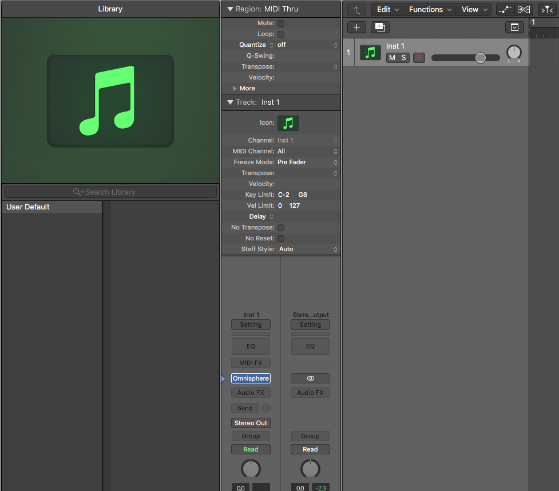
Task: Toggle the Catch Playhead icon
Action: (x=547, y=10)
